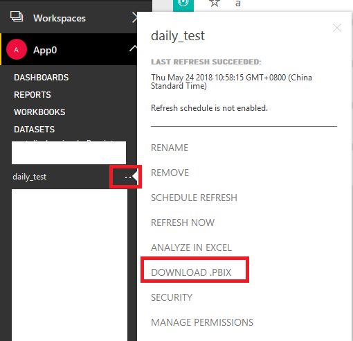This screenshot has height=341, width=353.
Task: Click the LAST REFRESH SUCCEEDED label
Action: click(x=206, y=62)
